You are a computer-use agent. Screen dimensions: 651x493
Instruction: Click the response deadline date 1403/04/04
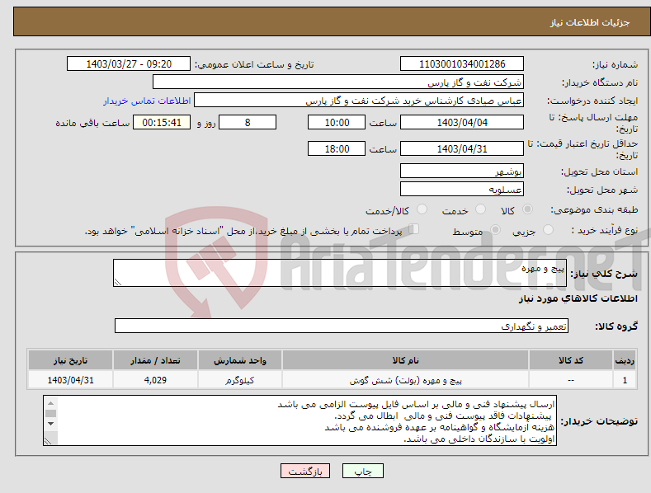point(462,122)
